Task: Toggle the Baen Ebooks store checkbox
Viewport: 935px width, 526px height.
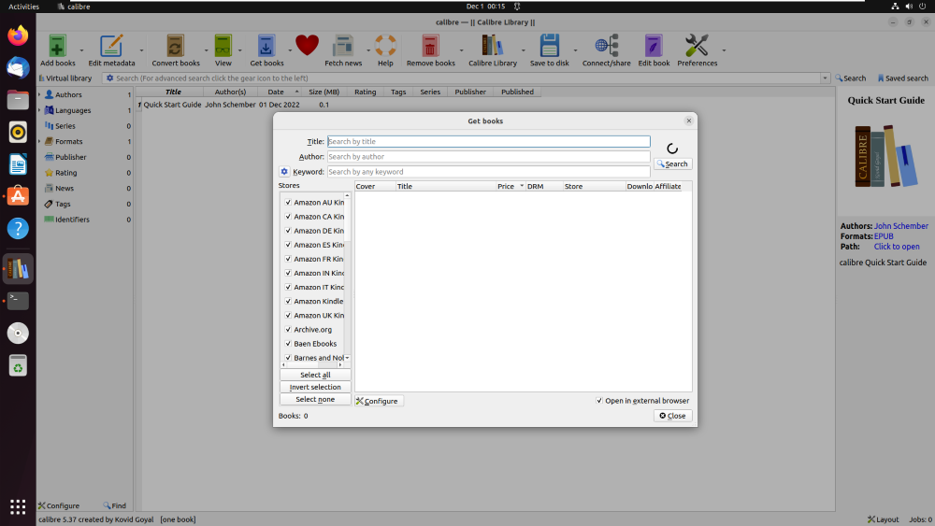Action: pos(288,344)
